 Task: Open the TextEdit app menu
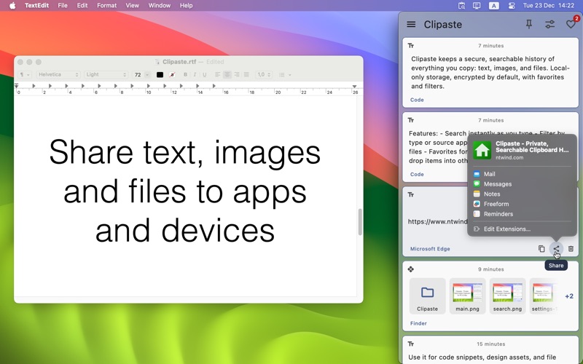[x=36, y=5]
